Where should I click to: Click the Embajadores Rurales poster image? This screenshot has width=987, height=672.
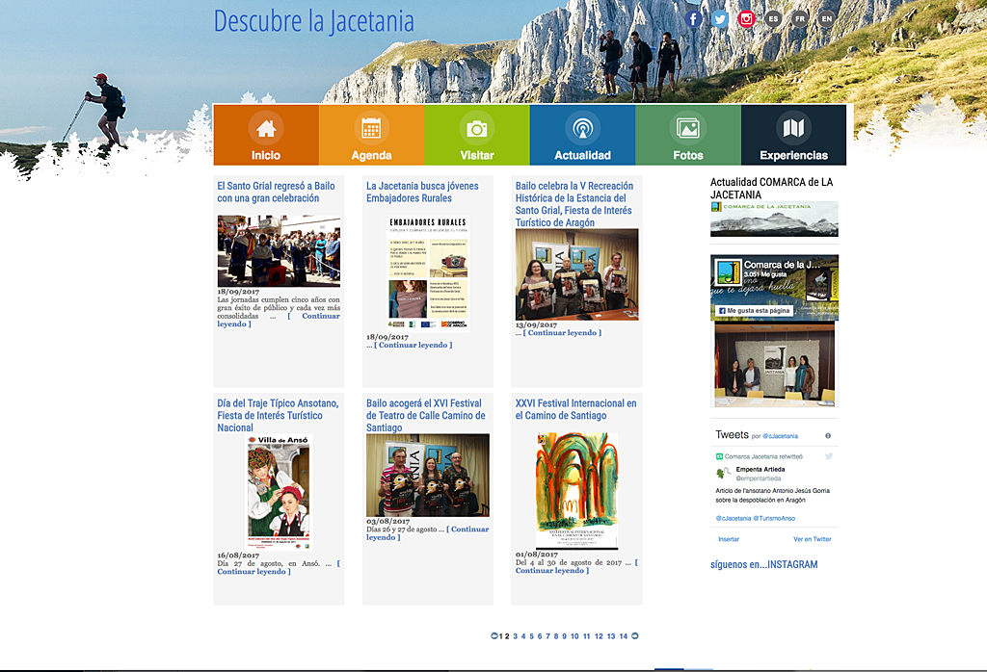[x=428, y=273]
